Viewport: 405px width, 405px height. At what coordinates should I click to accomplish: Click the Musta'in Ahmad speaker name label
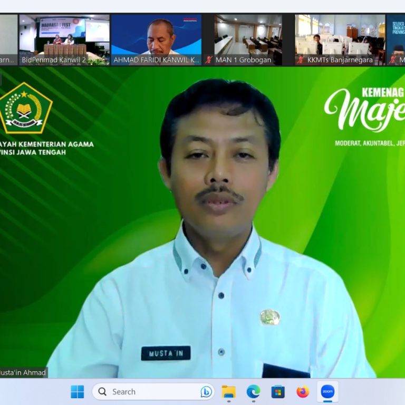click(x=23, y=372)
